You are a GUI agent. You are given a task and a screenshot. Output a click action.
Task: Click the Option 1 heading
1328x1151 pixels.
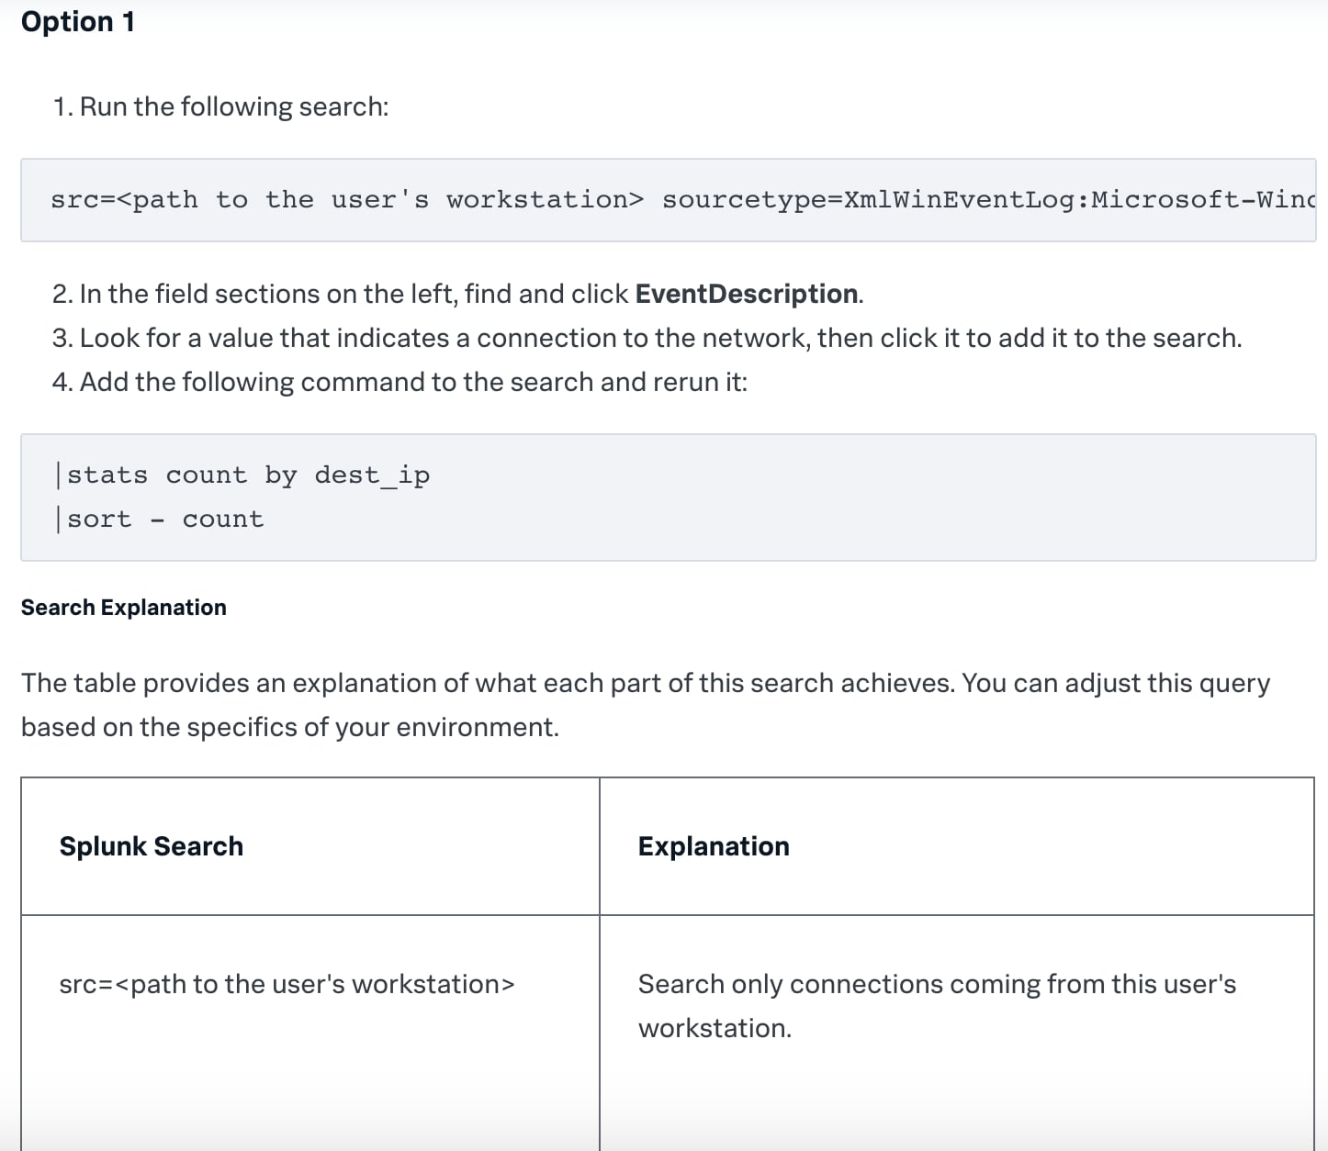point(78,22)
